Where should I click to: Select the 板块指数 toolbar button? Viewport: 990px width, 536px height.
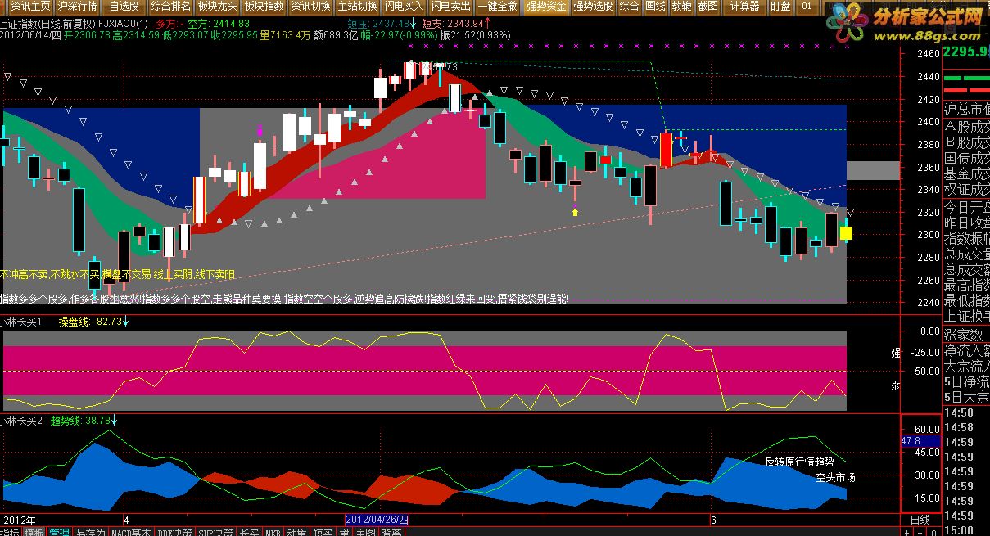[x=264, y=6]
